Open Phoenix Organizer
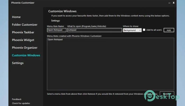This screenshot has height=106, width=185. click(x=25, y=48)
